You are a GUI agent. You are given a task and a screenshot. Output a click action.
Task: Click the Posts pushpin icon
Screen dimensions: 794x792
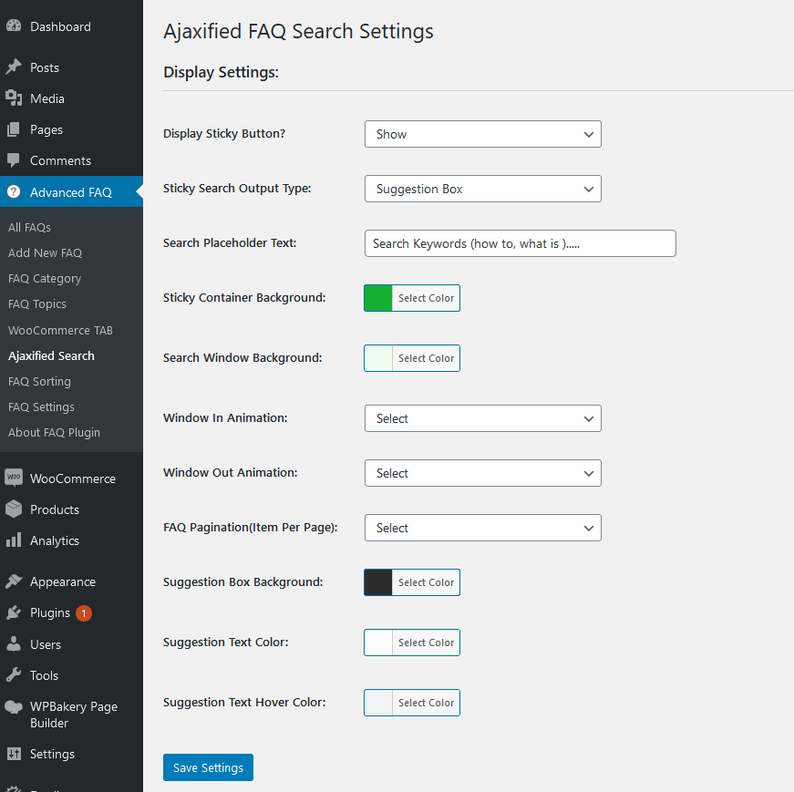pyautogui.click(x=14, y=67)
